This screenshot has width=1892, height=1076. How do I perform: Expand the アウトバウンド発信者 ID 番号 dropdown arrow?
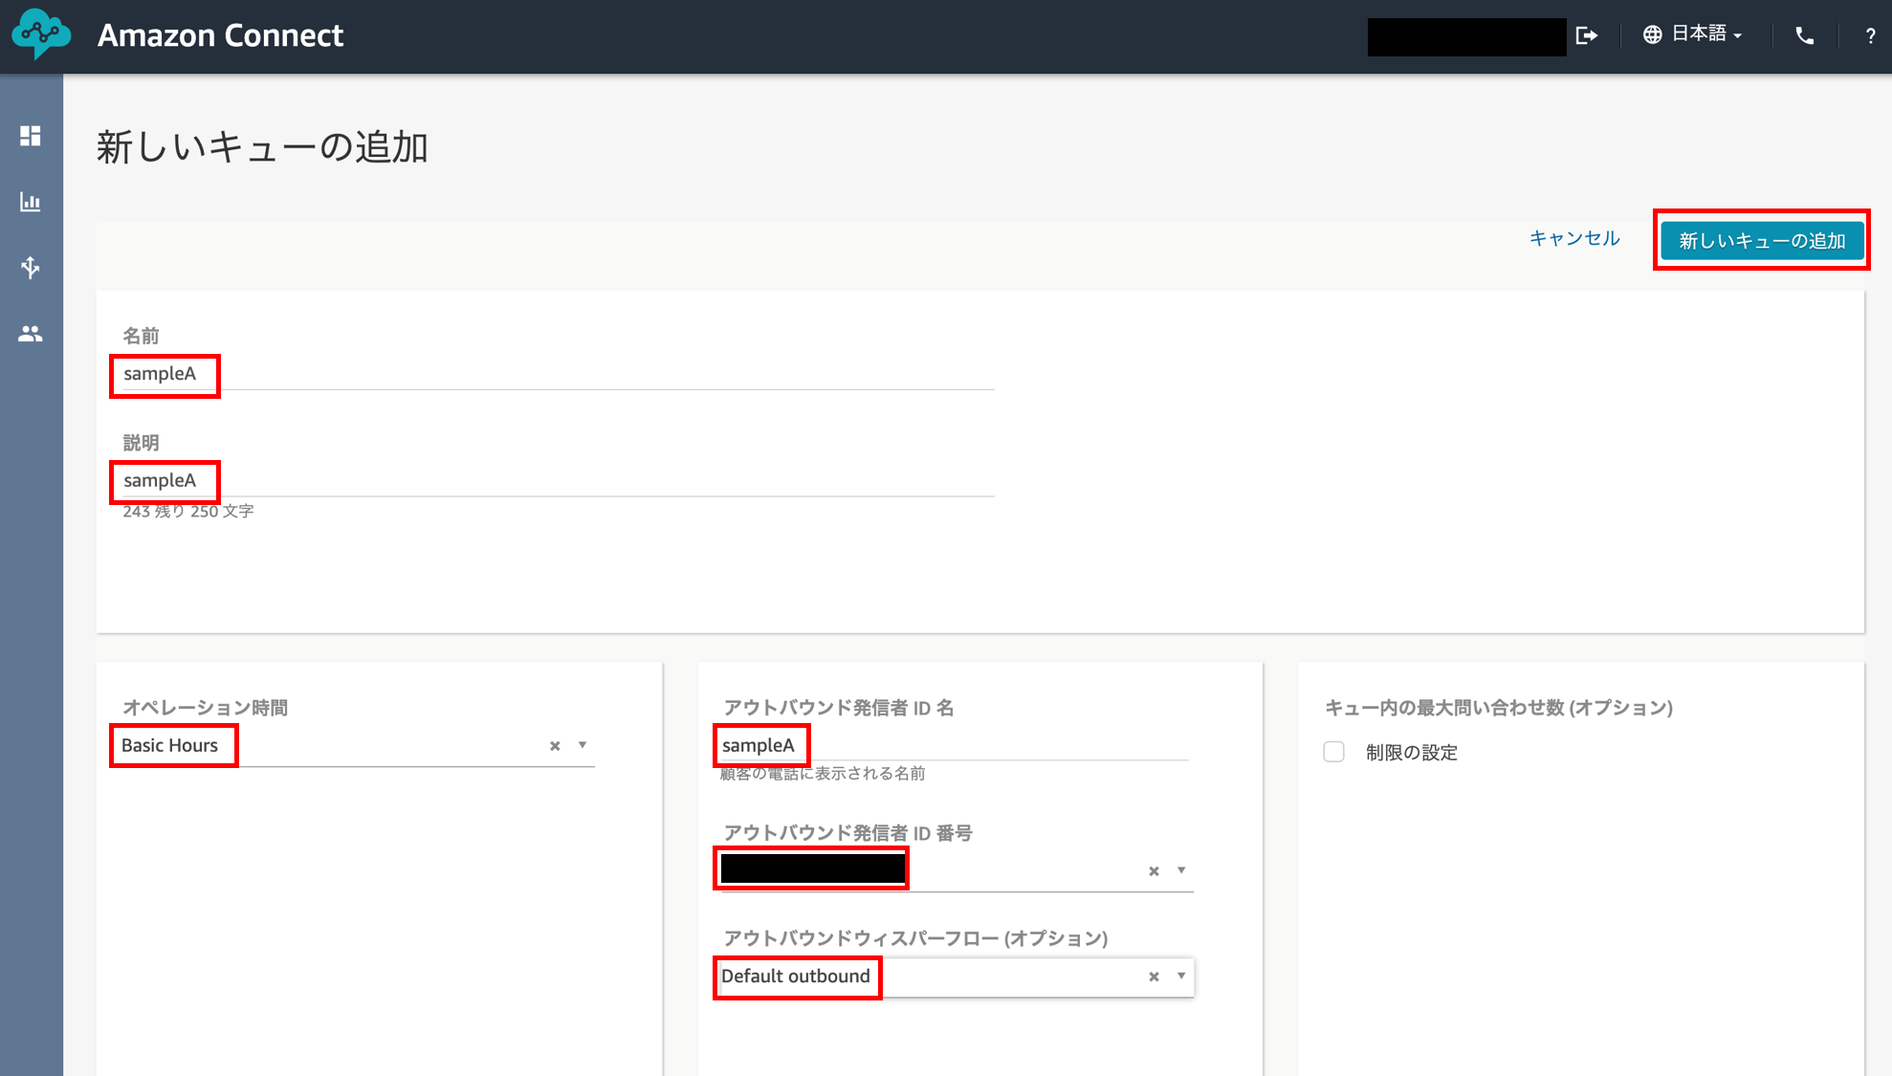[x=1181, y=869]
